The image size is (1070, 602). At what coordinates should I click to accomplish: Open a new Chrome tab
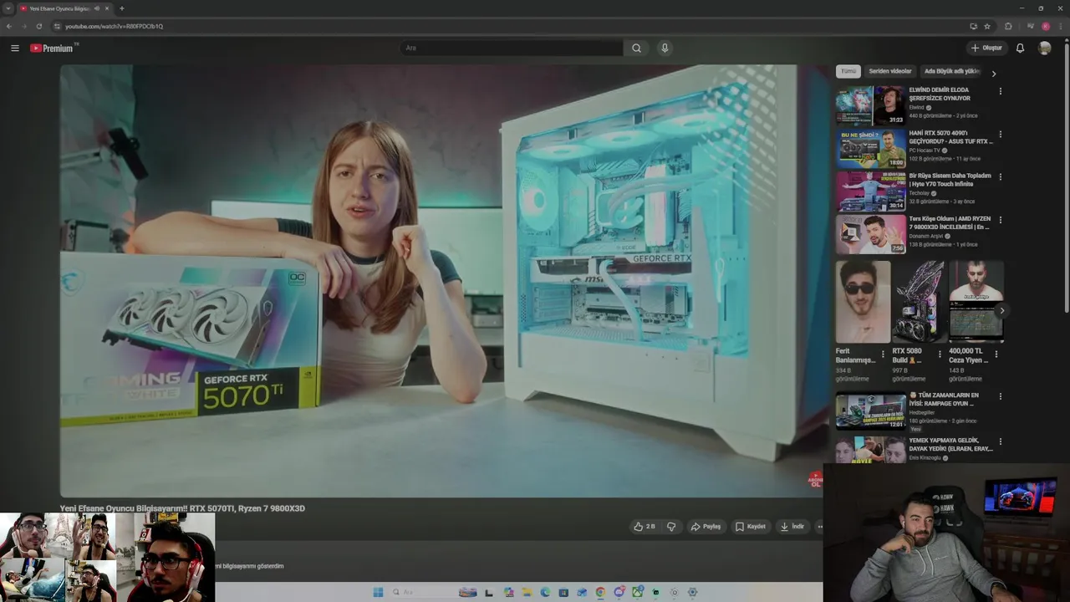point(121,8)
